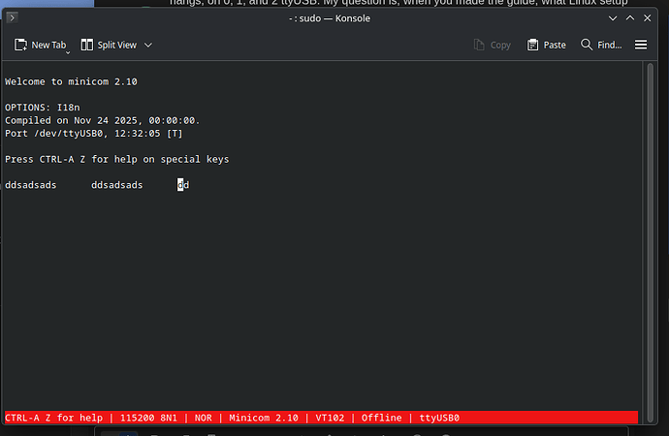The image size is (669, 436).
Task: Click '115200 8N1' in the status bar
Action: [148, 418]
